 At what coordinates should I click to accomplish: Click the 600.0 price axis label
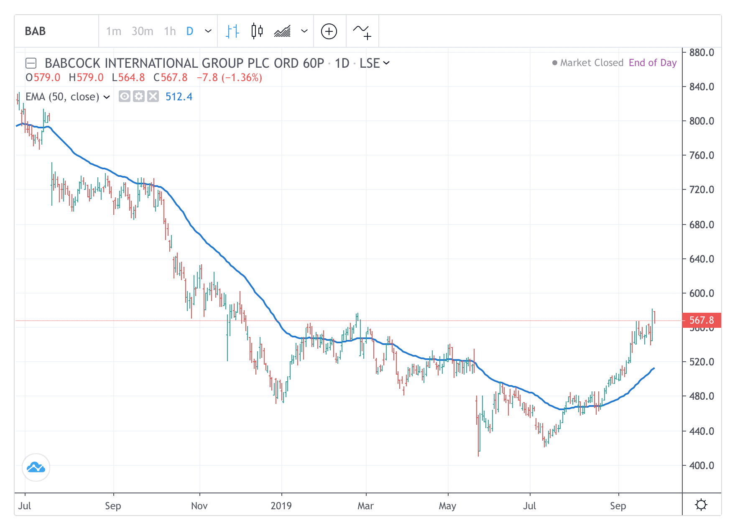[x=702, y=293]
